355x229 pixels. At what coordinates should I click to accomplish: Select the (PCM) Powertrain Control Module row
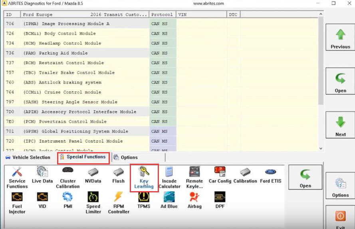[x=161, y=121]
